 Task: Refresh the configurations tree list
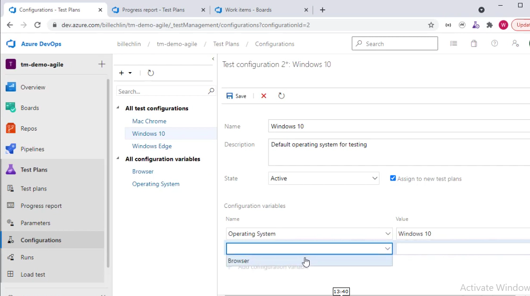[151, 73]
